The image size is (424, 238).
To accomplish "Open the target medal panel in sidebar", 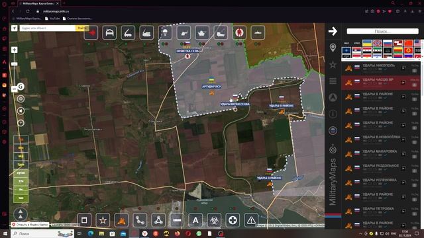I will pos(333,149).
